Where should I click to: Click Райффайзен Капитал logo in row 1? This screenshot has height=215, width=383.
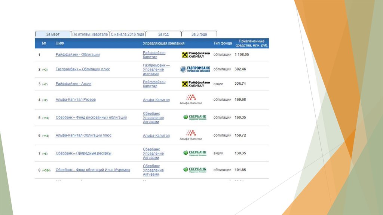196,55
